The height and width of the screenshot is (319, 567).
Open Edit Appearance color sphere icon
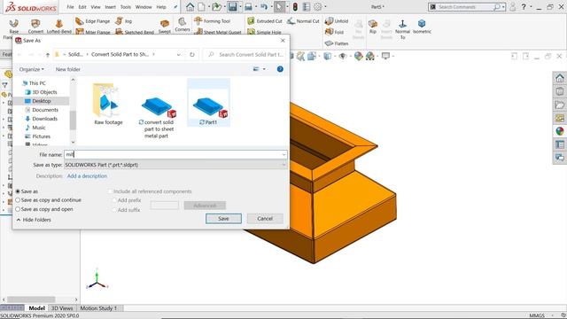[x=358, y=56]
